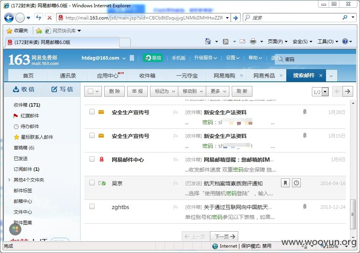
Task: Click the RSS feeds icon
Action: [x=226, y=42]
